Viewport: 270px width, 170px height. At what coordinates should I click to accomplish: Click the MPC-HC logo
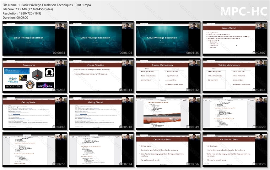click(x=244, y=11)
